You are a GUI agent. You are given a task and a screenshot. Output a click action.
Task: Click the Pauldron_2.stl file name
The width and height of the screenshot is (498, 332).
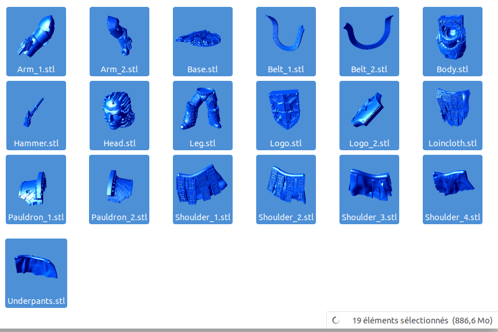pyautogui.click(x=119, y=217)
